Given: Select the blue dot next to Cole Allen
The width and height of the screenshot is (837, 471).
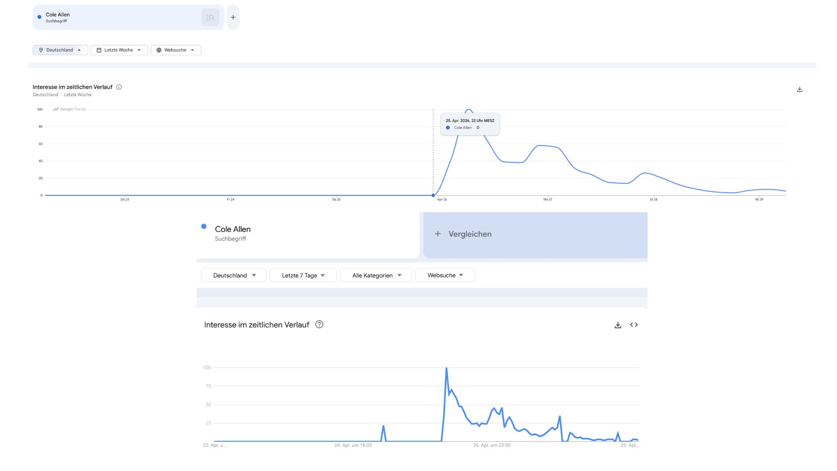Looking at the screenshot, I should (x=203, y=226).
